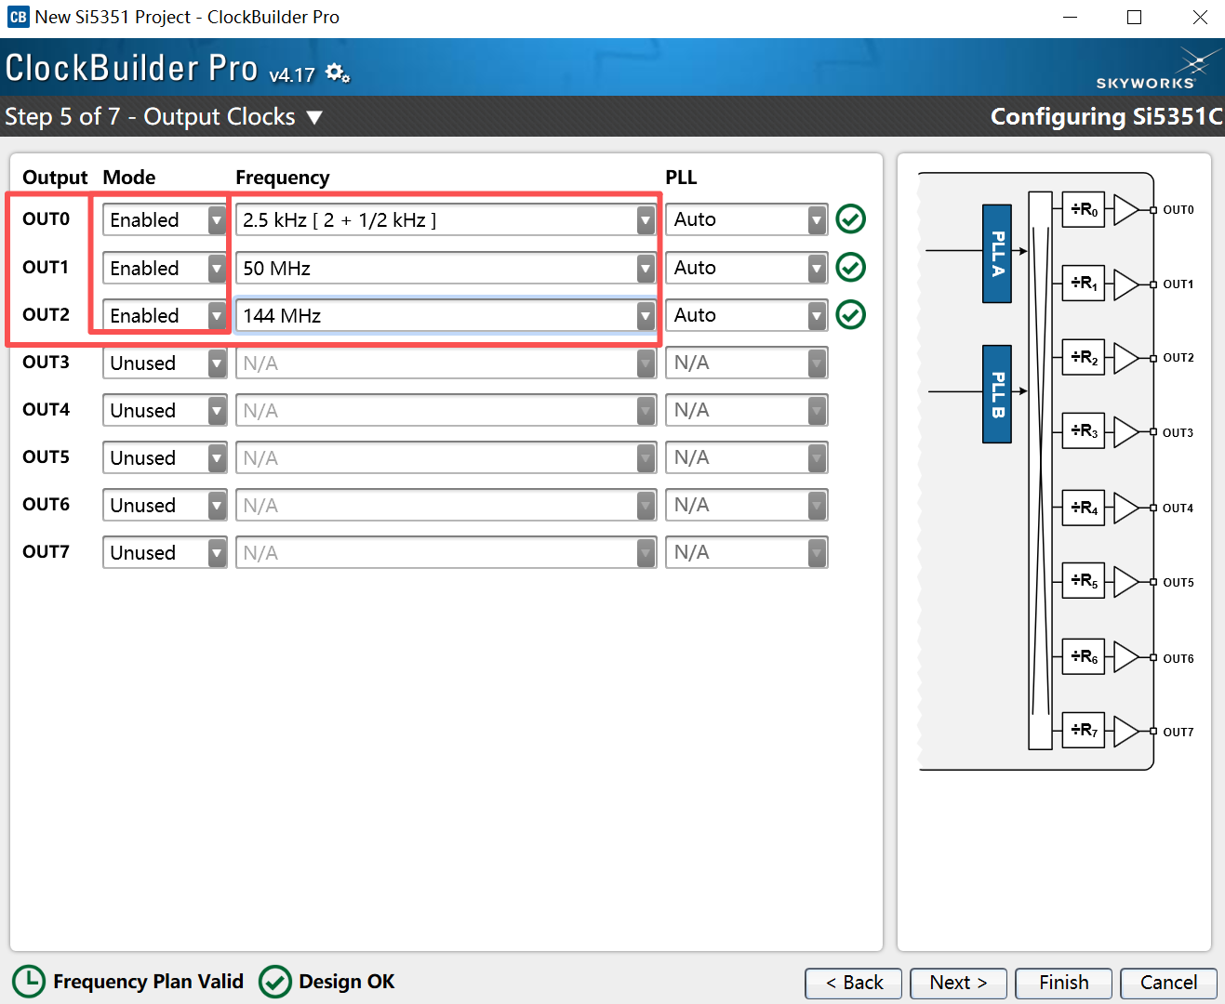
Task: Click the green checkmark for OUT0
Action: point(850,219)
